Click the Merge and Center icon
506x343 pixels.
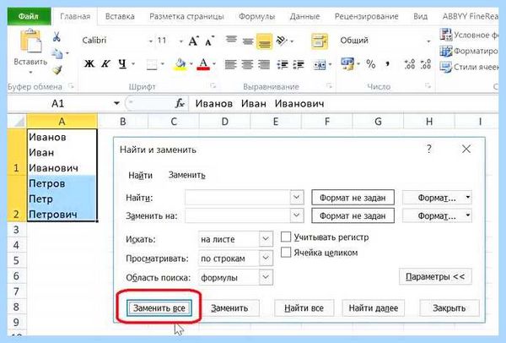click(x=320, y=65)
